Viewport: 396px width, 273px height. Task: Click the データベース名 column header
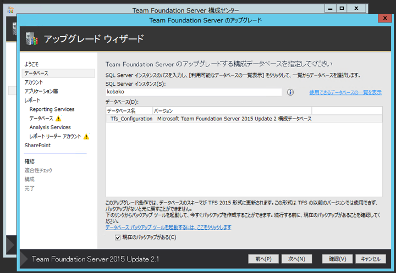click(x=129, y=111)
